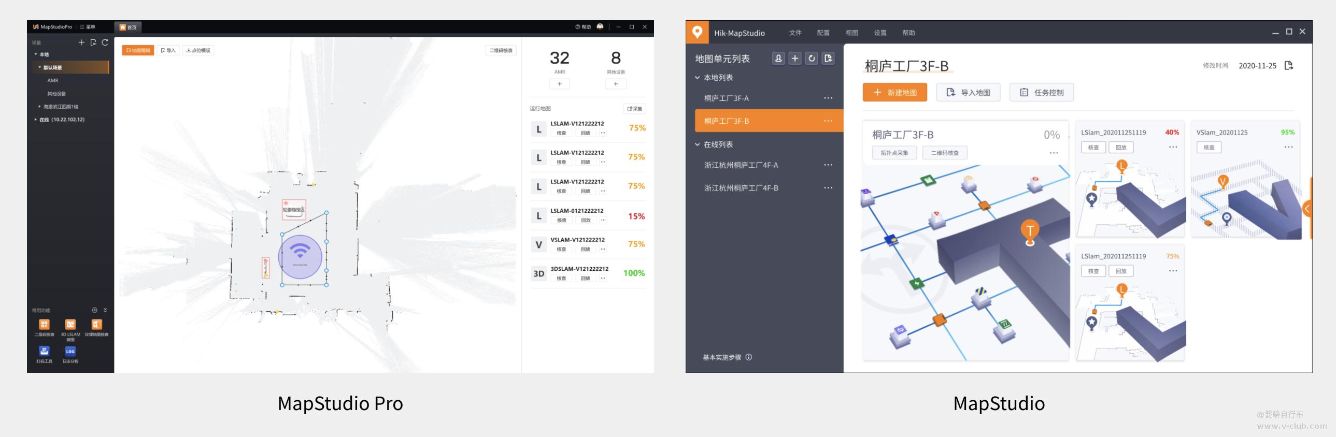Open 文件 menu in Hik-MapStudio
The height and width of the screenshot is (437, 1336).
pos(795,33)
